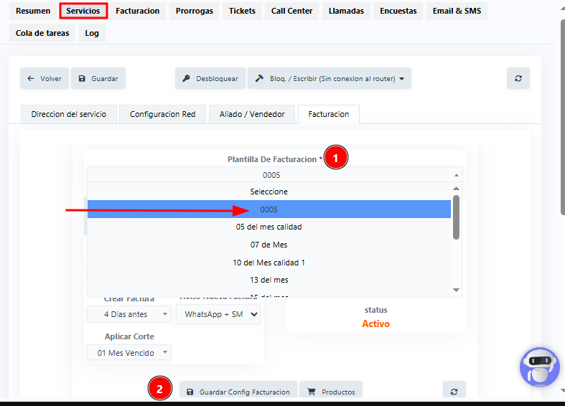Click the Desbloquear key button
Viewport: 565px width, 406px height.
point(210,79)
